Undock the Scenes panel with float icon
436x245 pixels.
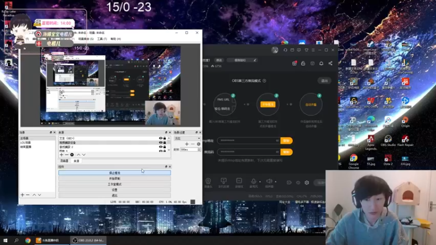51,132
